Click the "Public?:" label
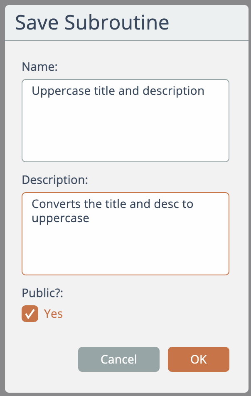Image resolution: width=251 pixels, height=396 pixels. (x=42, y=293)
